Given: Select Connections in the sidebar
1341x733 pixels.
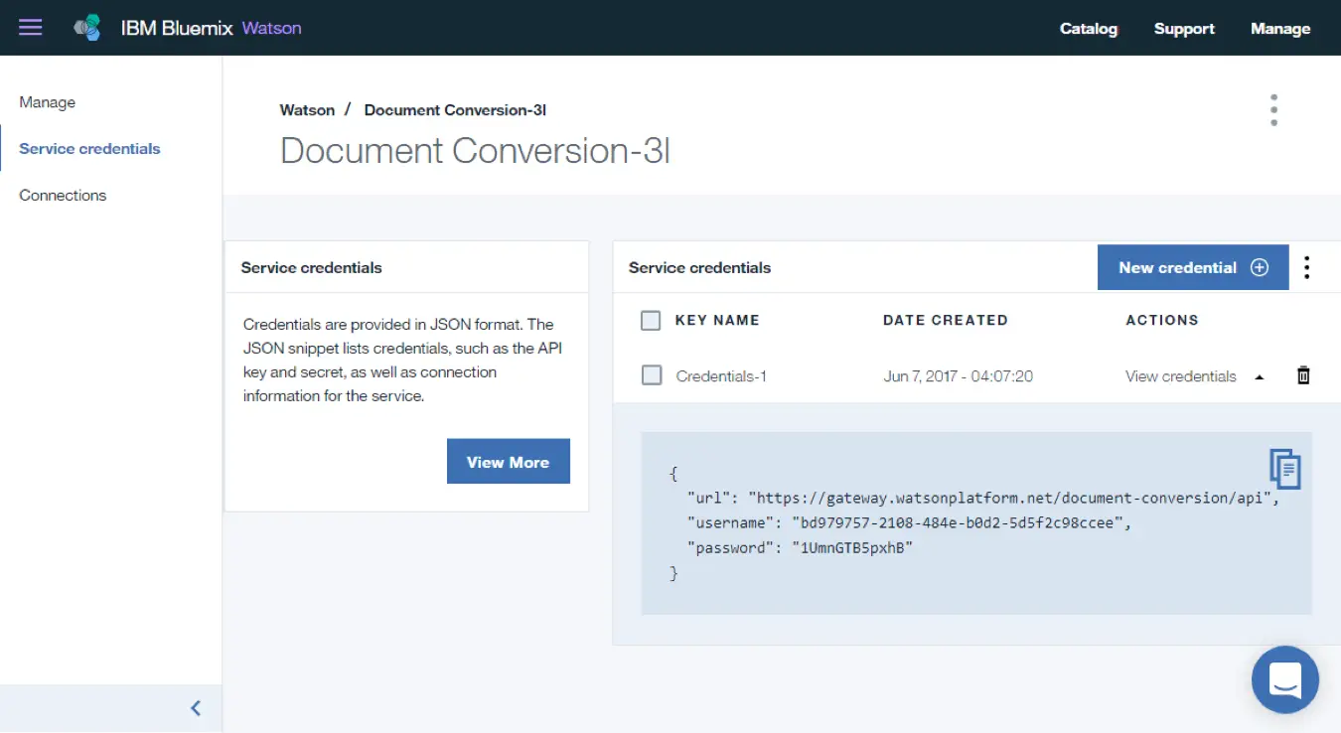Looking at the screenshot, I should tap(63, 195).
